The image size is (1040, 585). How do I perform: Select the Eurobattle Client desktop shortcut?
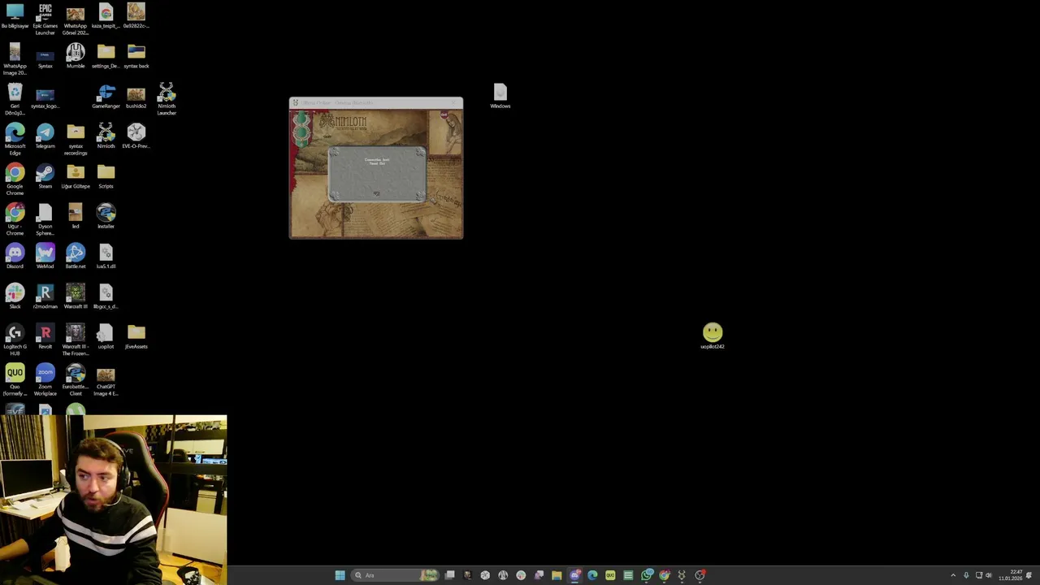[x=76, y=380]
